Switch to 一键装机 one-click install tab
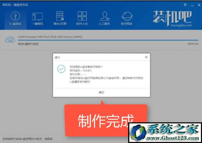The image size is (202, 143). click(37, 19)
